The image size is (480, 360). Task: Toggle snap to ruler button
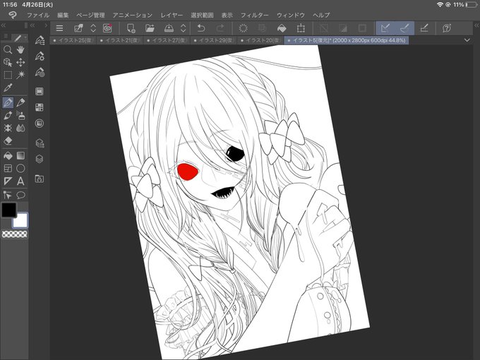(385, 28)
